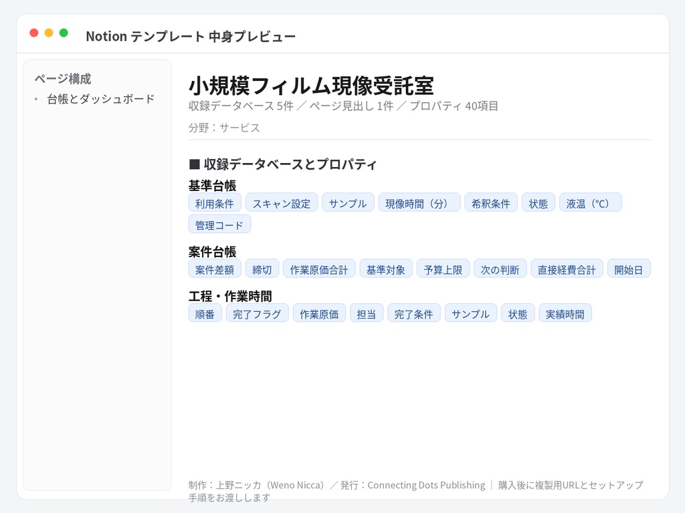
Task: Click the ページ構成 sidebar heading
Action: [x=63, y=79]
